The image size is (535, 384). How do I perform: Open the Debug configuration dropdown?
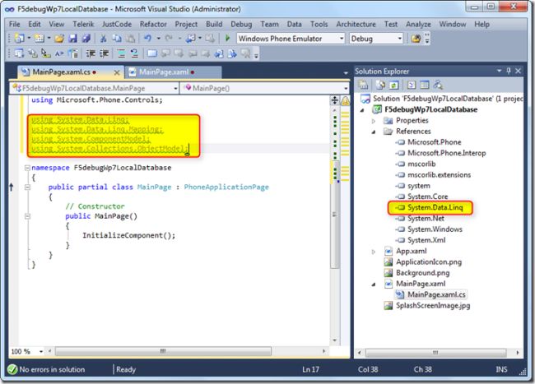pos(399,39)
